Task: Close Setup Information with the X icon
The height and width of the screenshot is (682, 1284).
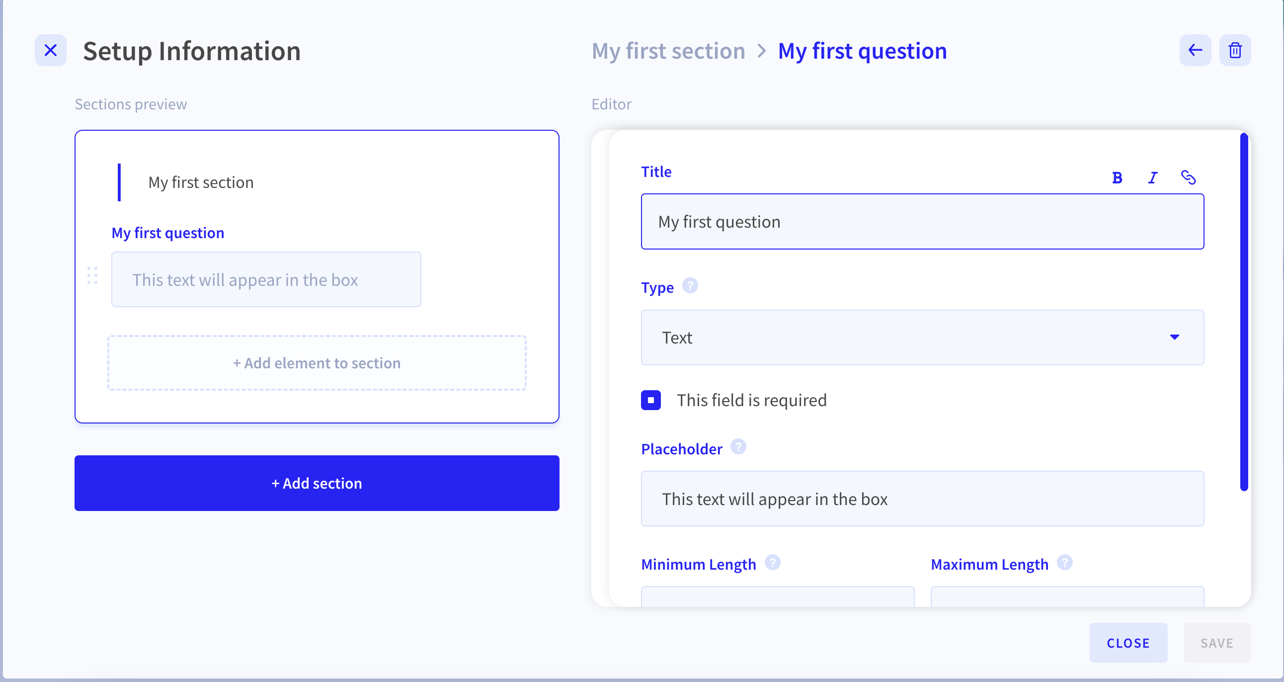Action: [50, 50]
